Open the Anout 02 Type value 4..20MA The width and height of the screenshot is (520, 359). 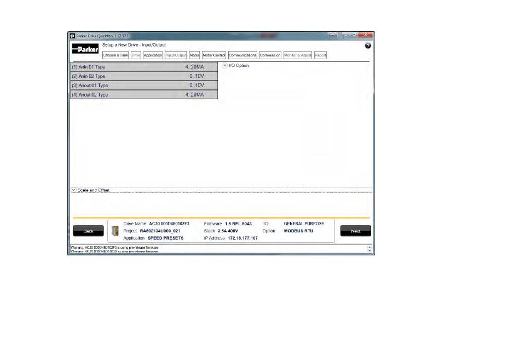194,95
